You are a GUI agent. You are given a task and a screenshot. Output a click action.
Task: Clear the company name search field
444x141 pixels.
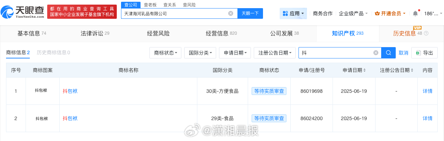pos(231,13)
